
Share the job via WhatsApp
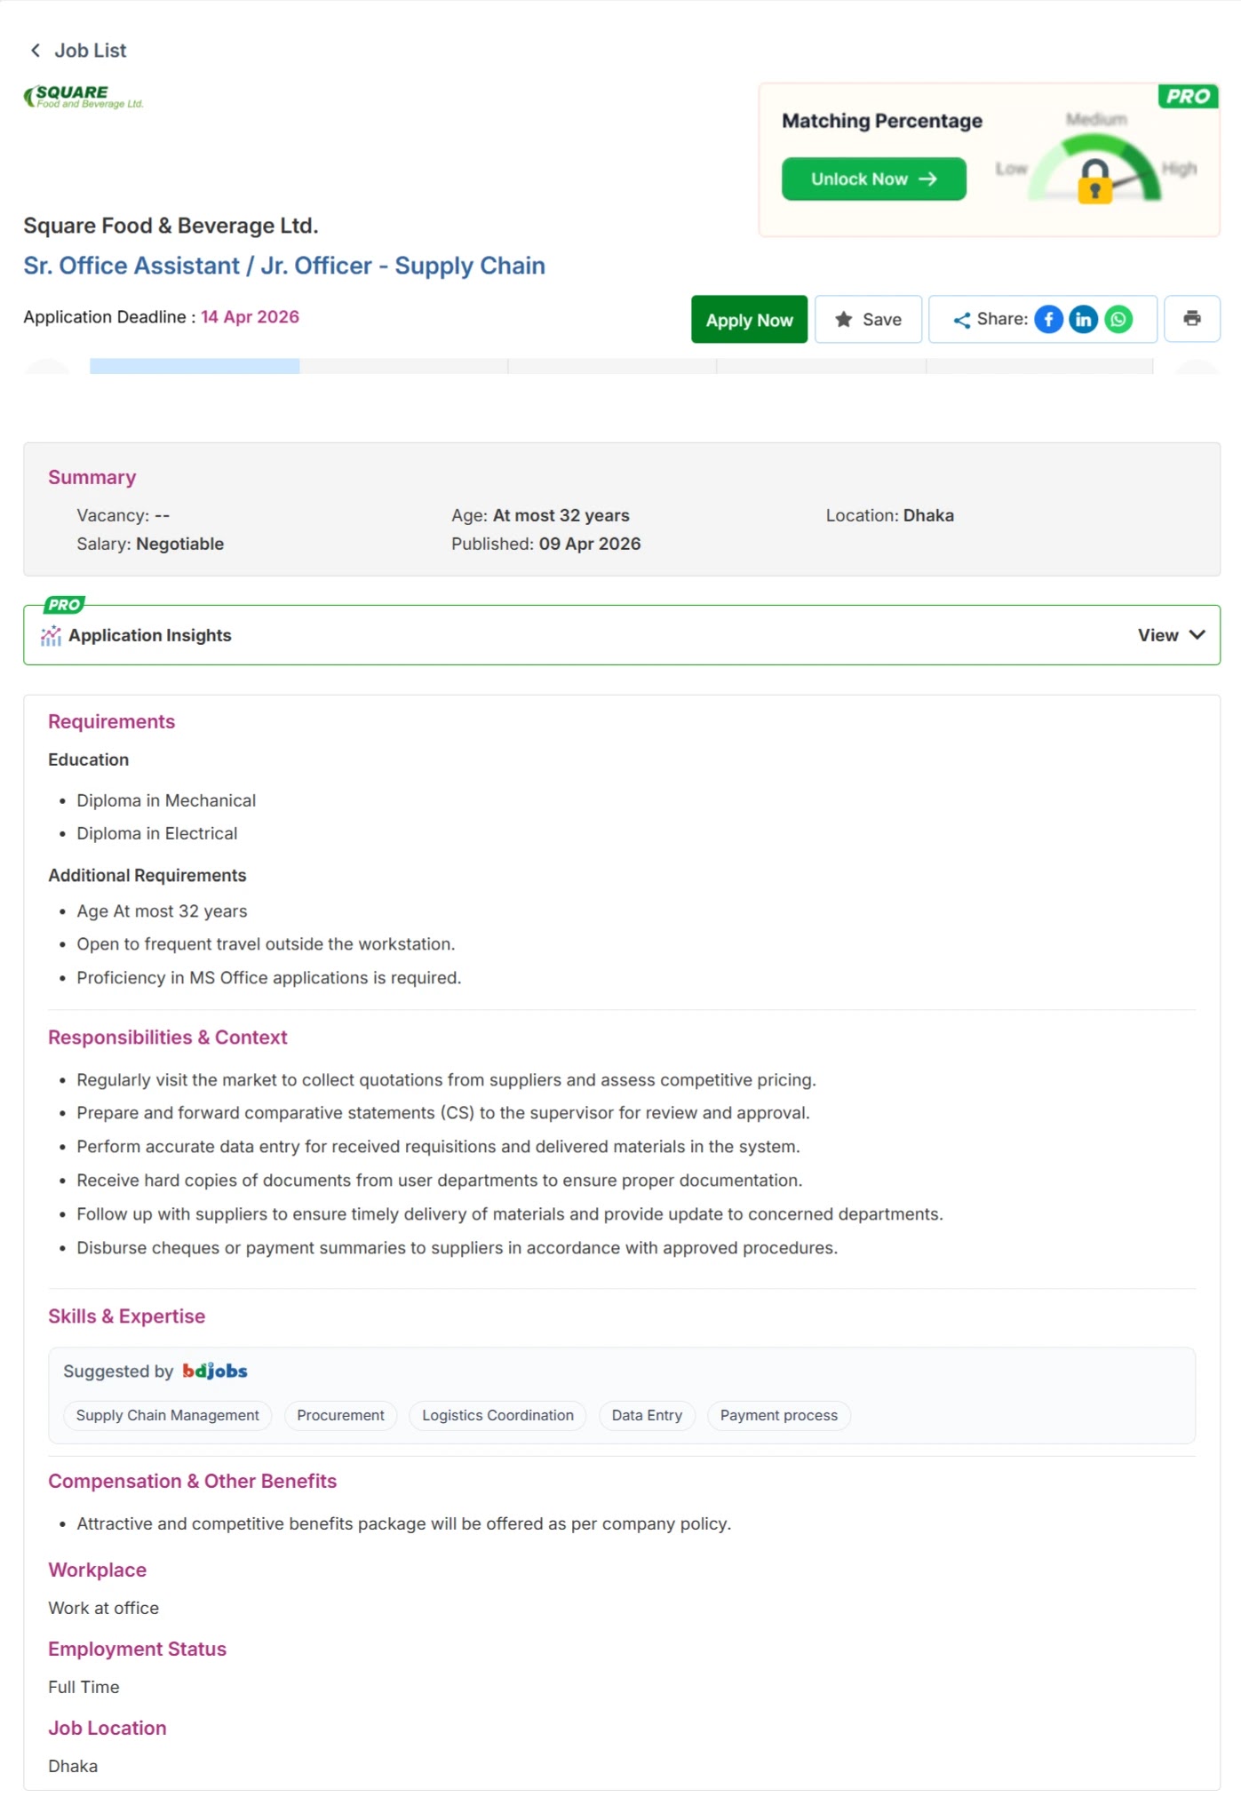coord(1118,319)
